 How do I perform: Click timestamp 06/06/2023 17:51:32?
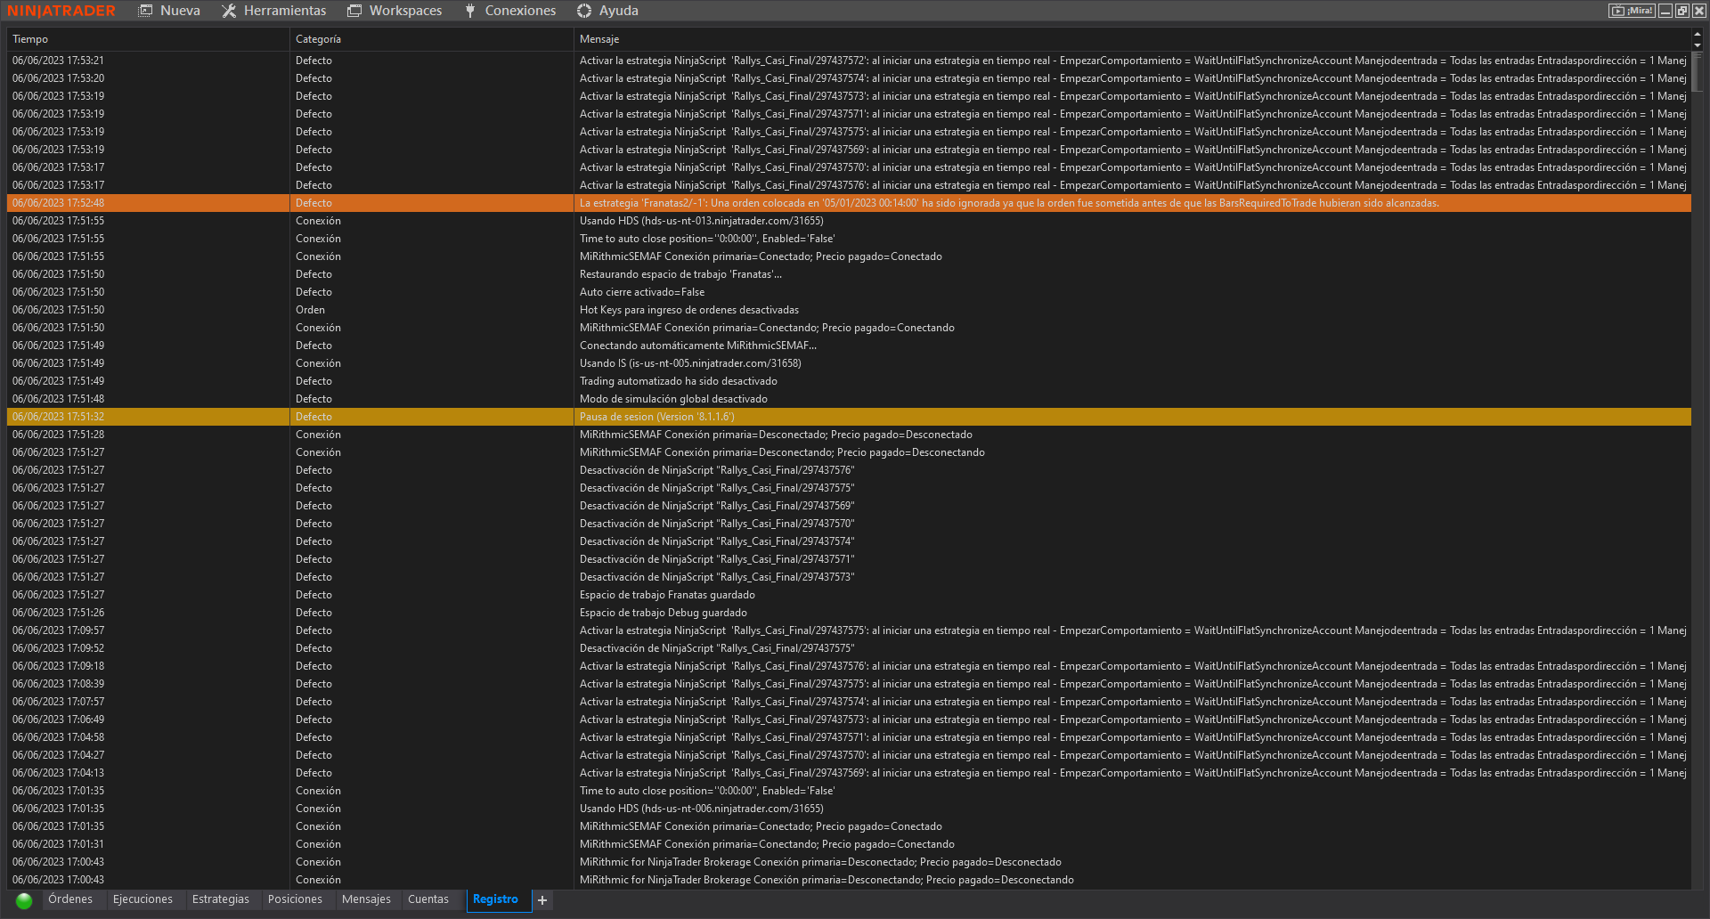[x=58, y=417]
